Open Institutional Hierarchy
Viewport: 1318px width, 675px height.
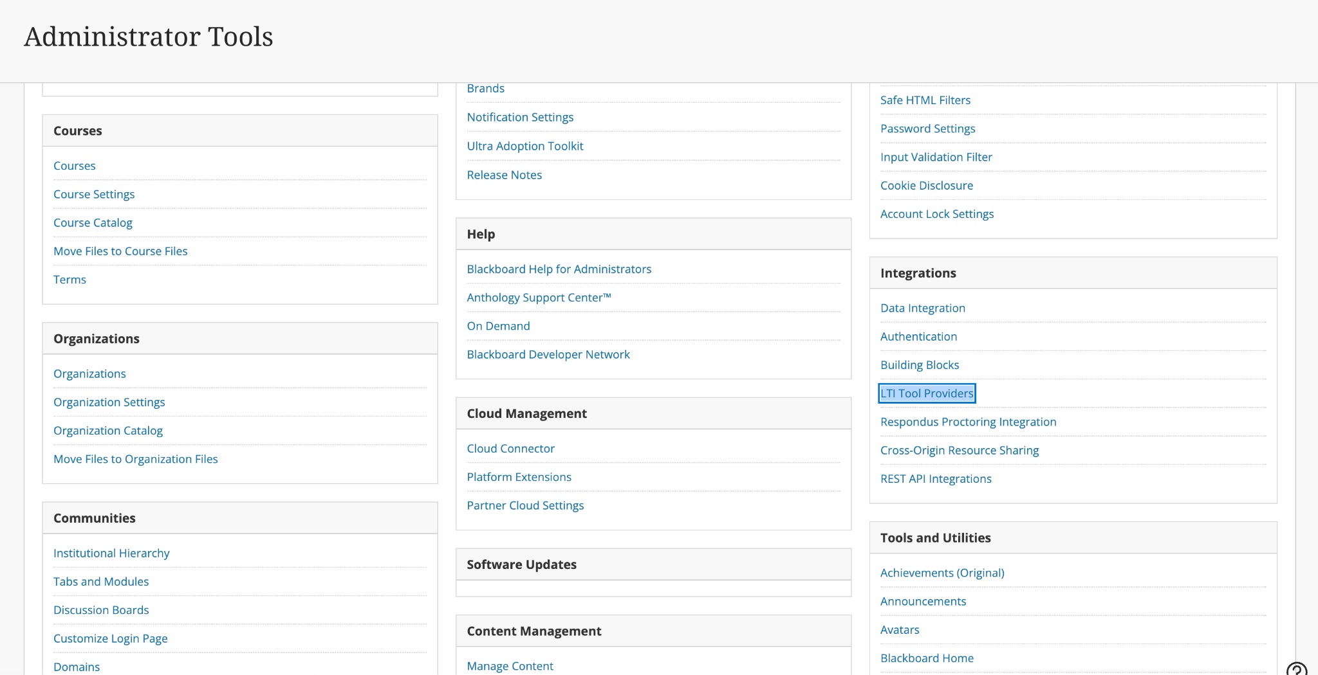point(111,553)
